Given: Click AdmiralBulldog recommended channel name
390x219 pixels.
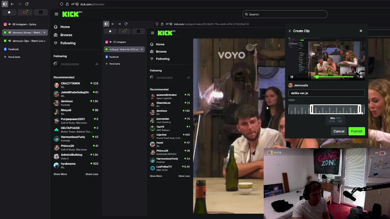Looking at the screenshot, I should point(71,155).
